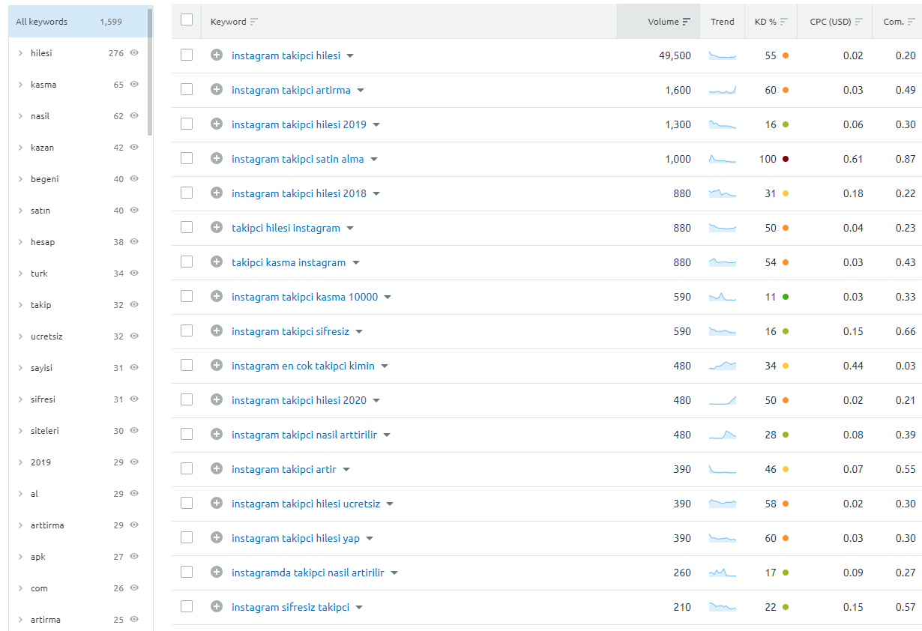Click the sidebar keyword groups scrollbar

coord(150,72)
